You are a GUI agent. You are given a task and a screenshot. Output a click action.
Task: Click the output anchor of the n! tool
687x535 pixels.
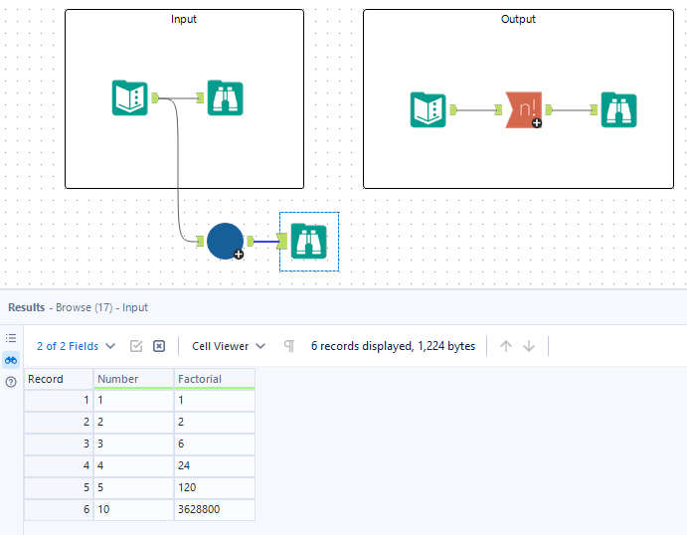(549, 109)
